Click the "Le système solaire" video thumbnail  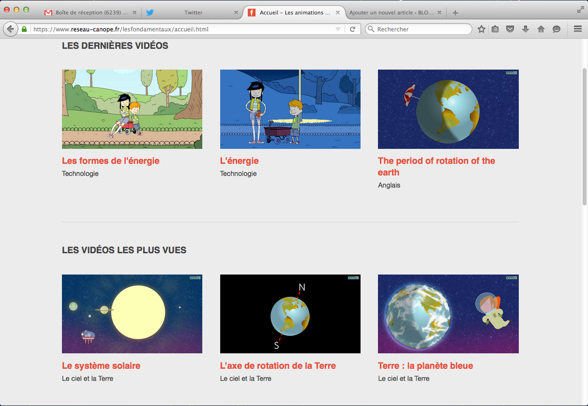pyautogui.click(x=132, y=314)
